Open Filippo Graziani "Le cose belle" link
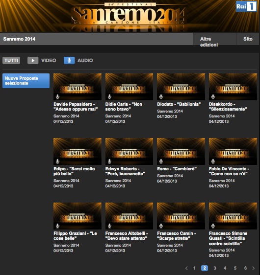The height and width of the screenshot is (275, 260). click(75, 236)
